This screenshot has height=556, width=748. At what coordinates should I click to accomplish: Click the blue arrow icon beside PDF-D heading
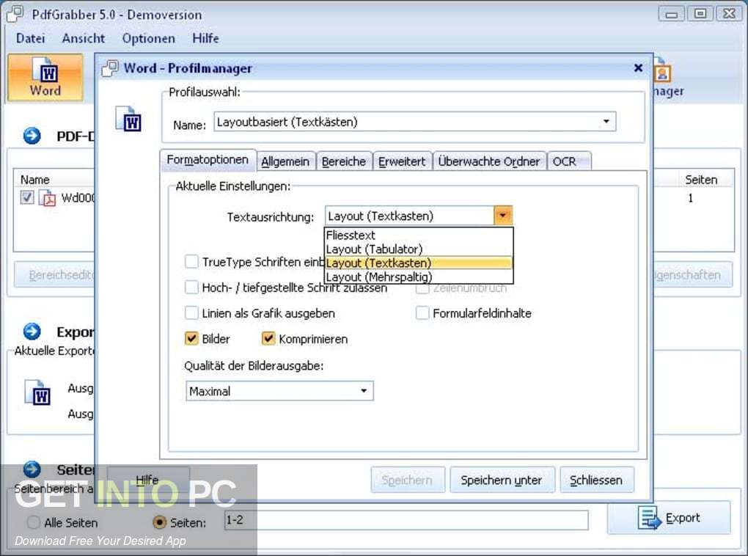[32, 136]
